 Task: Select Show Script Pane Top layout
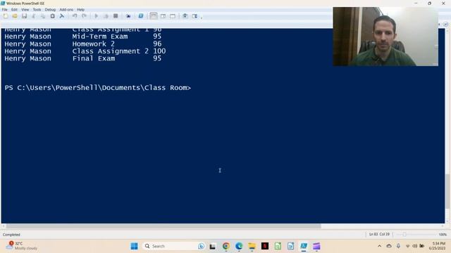[154, 16]
